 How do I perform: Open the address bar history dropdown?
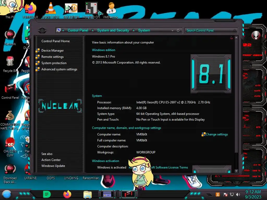point(173,30)
